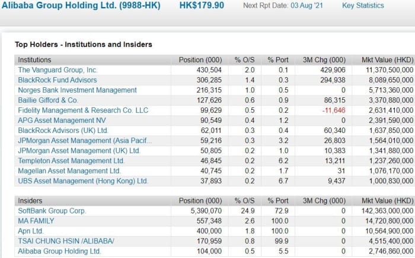
Task: Click JPMorgan Asia Pacific % Port value 3.2
Action: pos(283,141)
